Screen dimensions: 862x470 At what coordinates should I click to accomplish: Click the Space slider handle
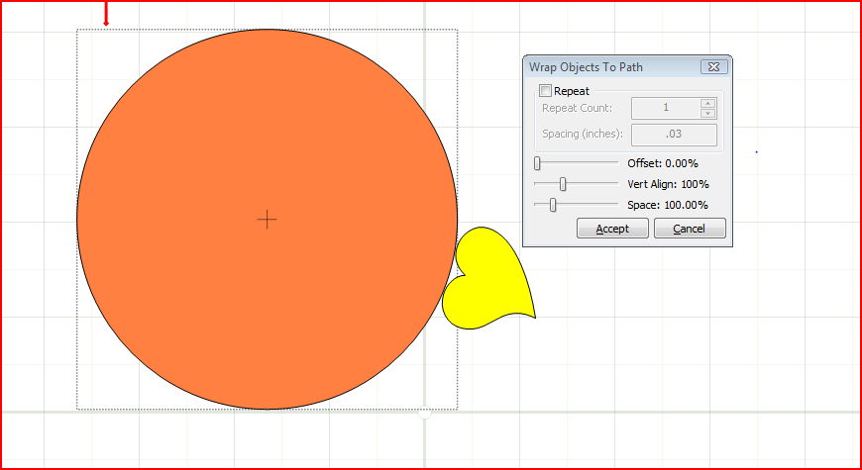553,205
